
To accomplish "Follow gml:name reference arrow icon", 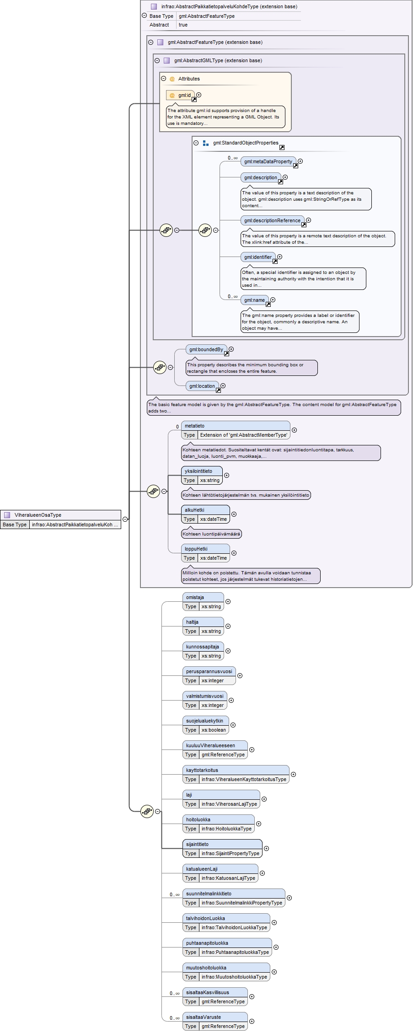I will (268, 304).
